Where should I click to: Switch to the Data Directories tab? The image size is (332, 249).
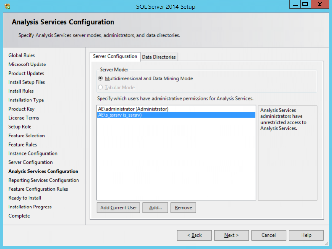click(159, 57)
